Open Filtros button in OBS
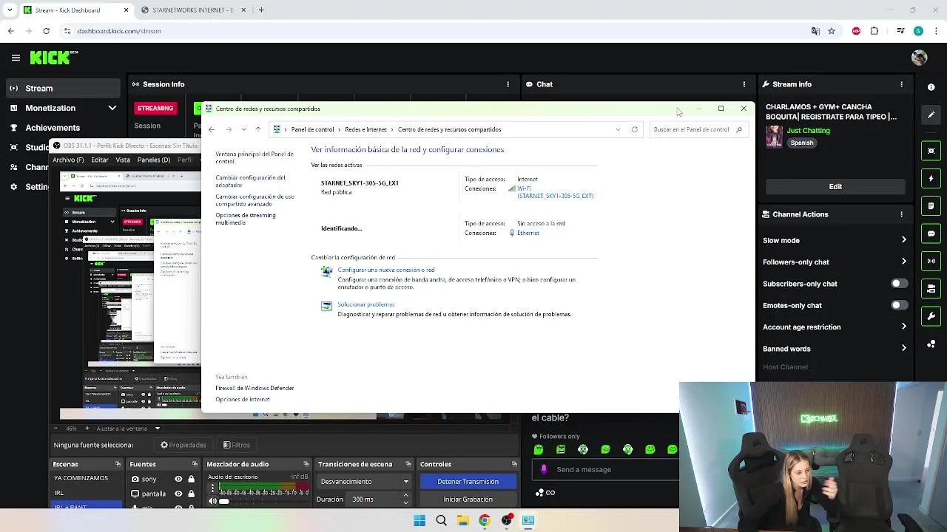The image size is (947, 532). click(x=237, y=445)
